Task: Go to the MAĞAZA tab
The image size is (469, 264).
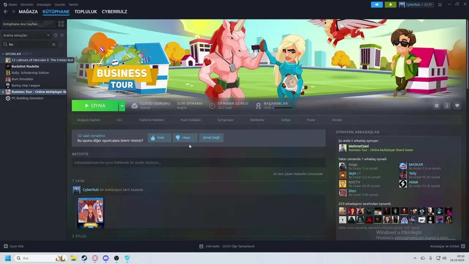Action: point(28,12)
